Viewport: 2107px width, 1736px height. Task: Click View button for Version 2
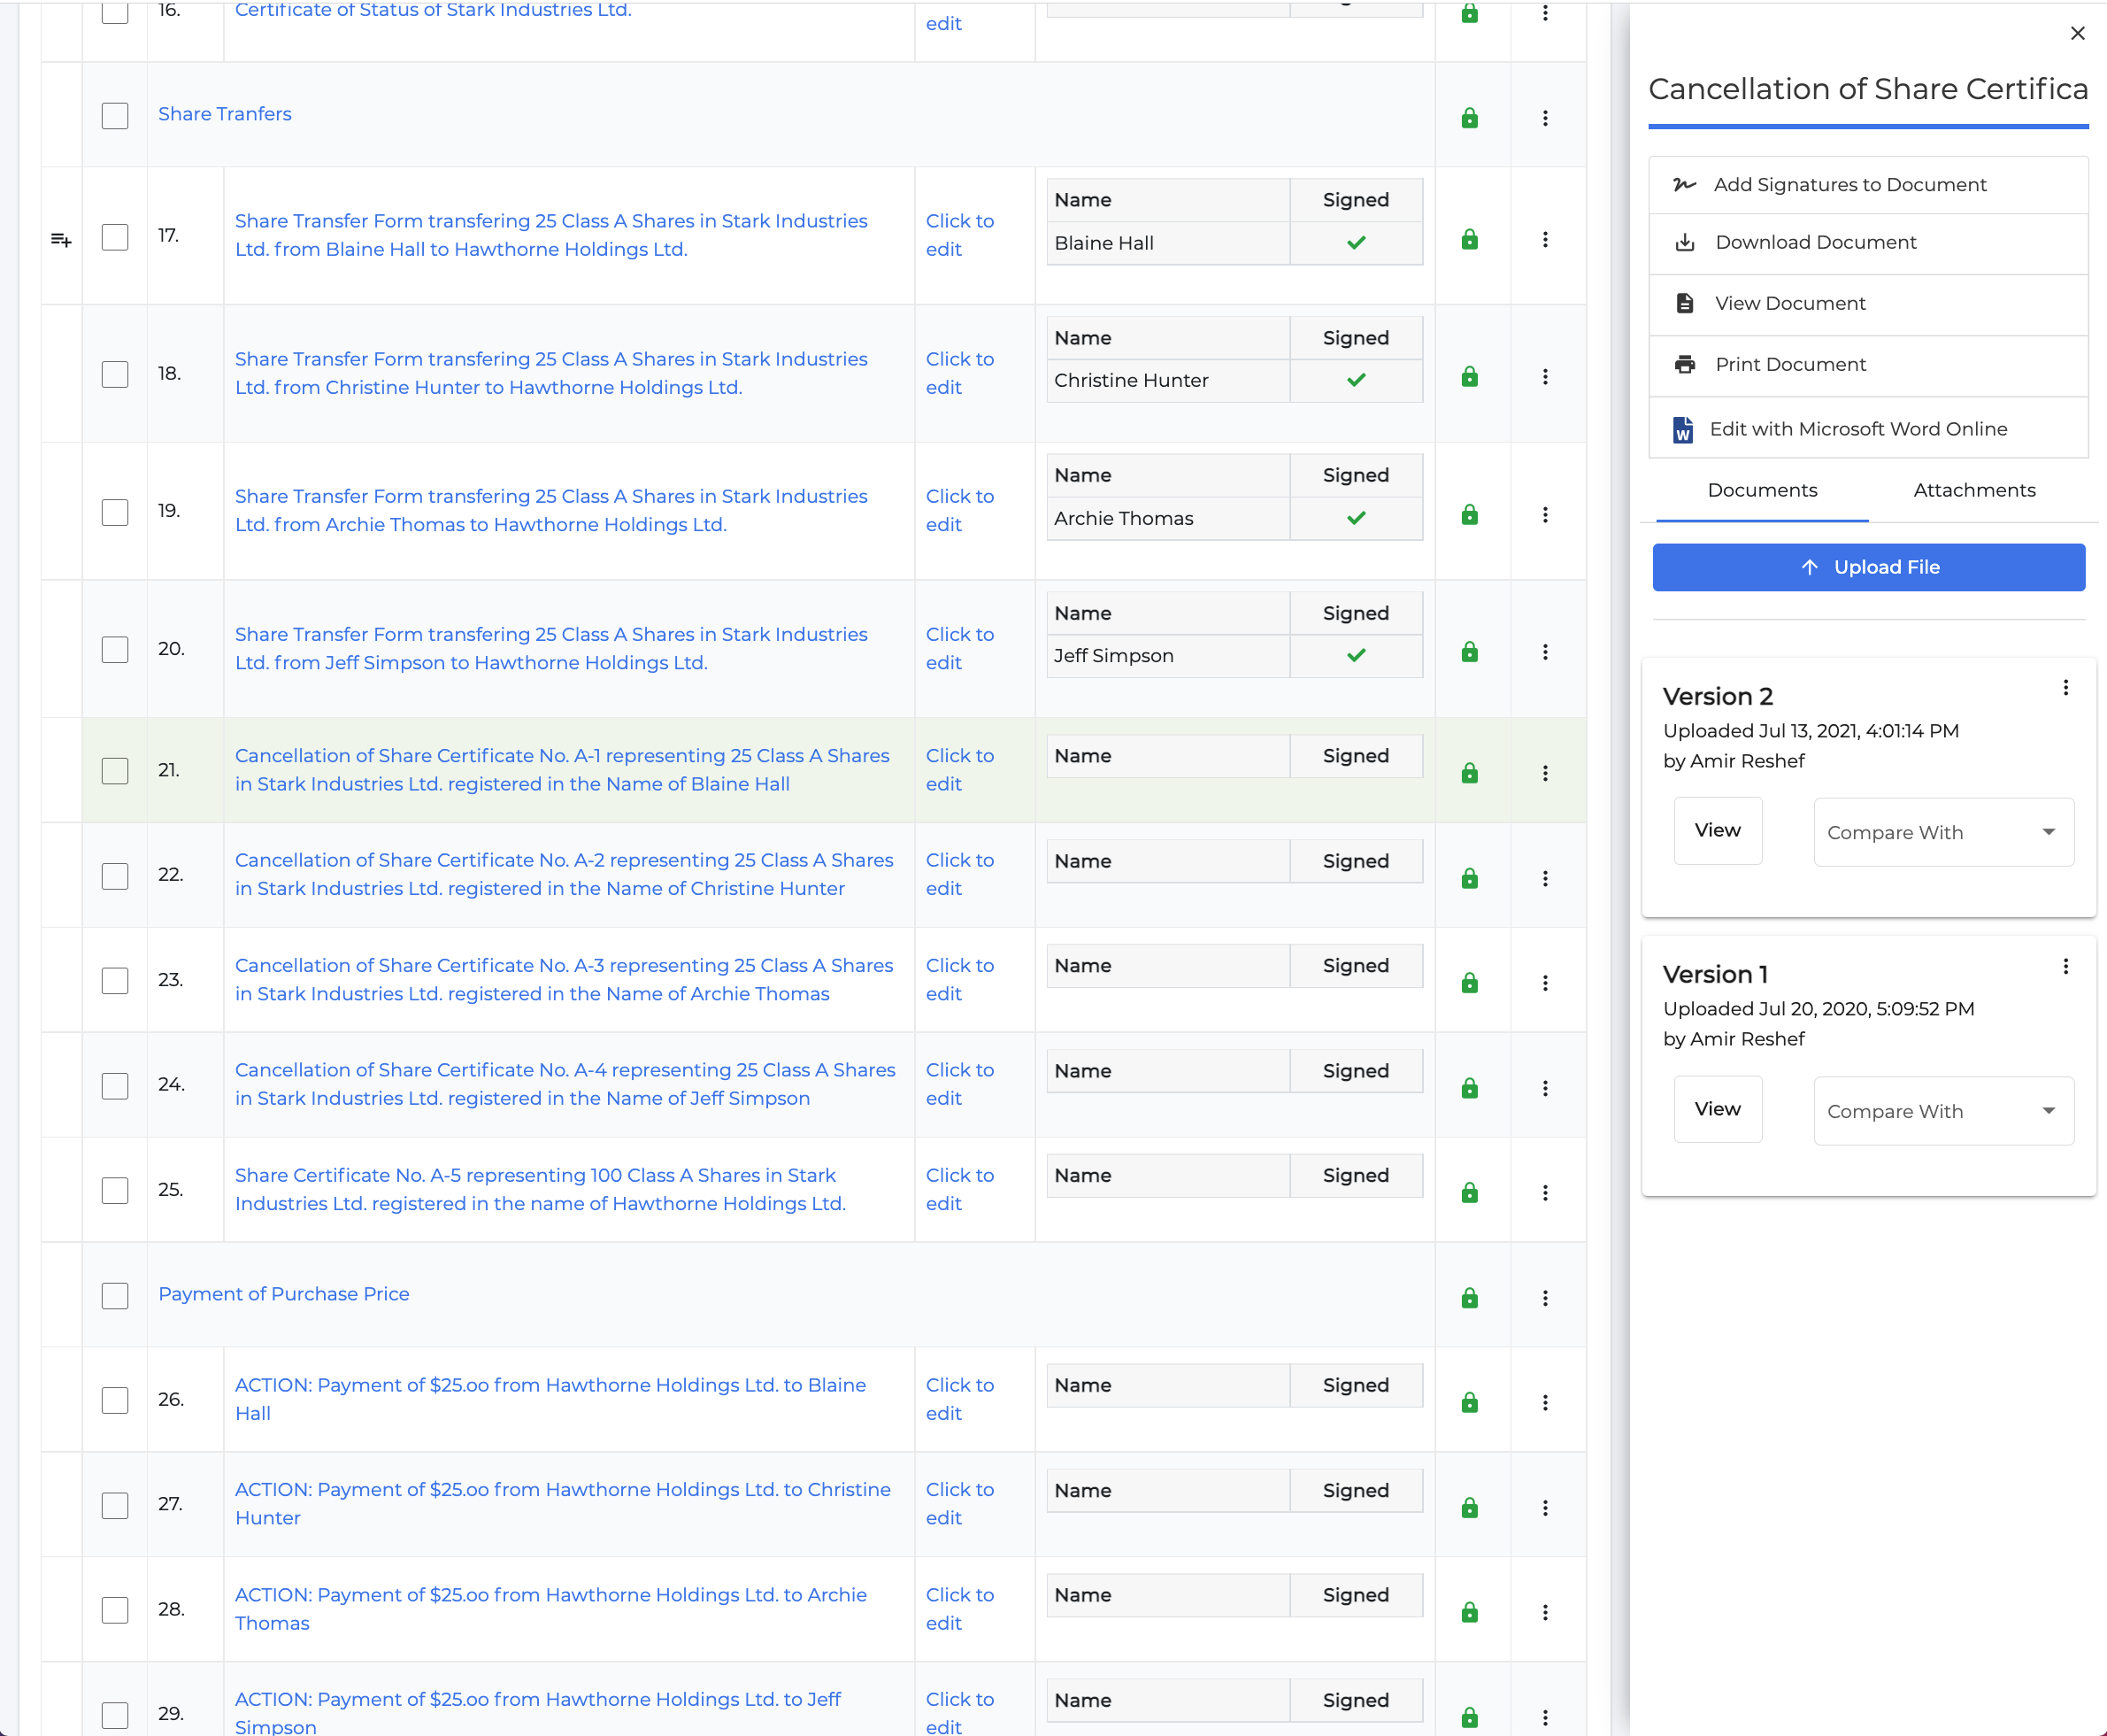pyautogui.click(x=1719, y=831)
